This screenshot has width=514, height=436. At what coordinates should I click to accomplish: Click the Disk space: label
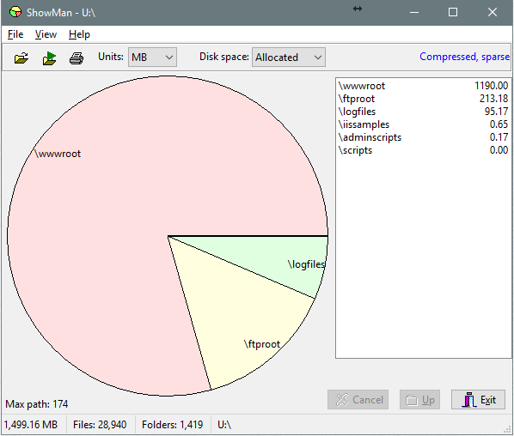(224, 57)
